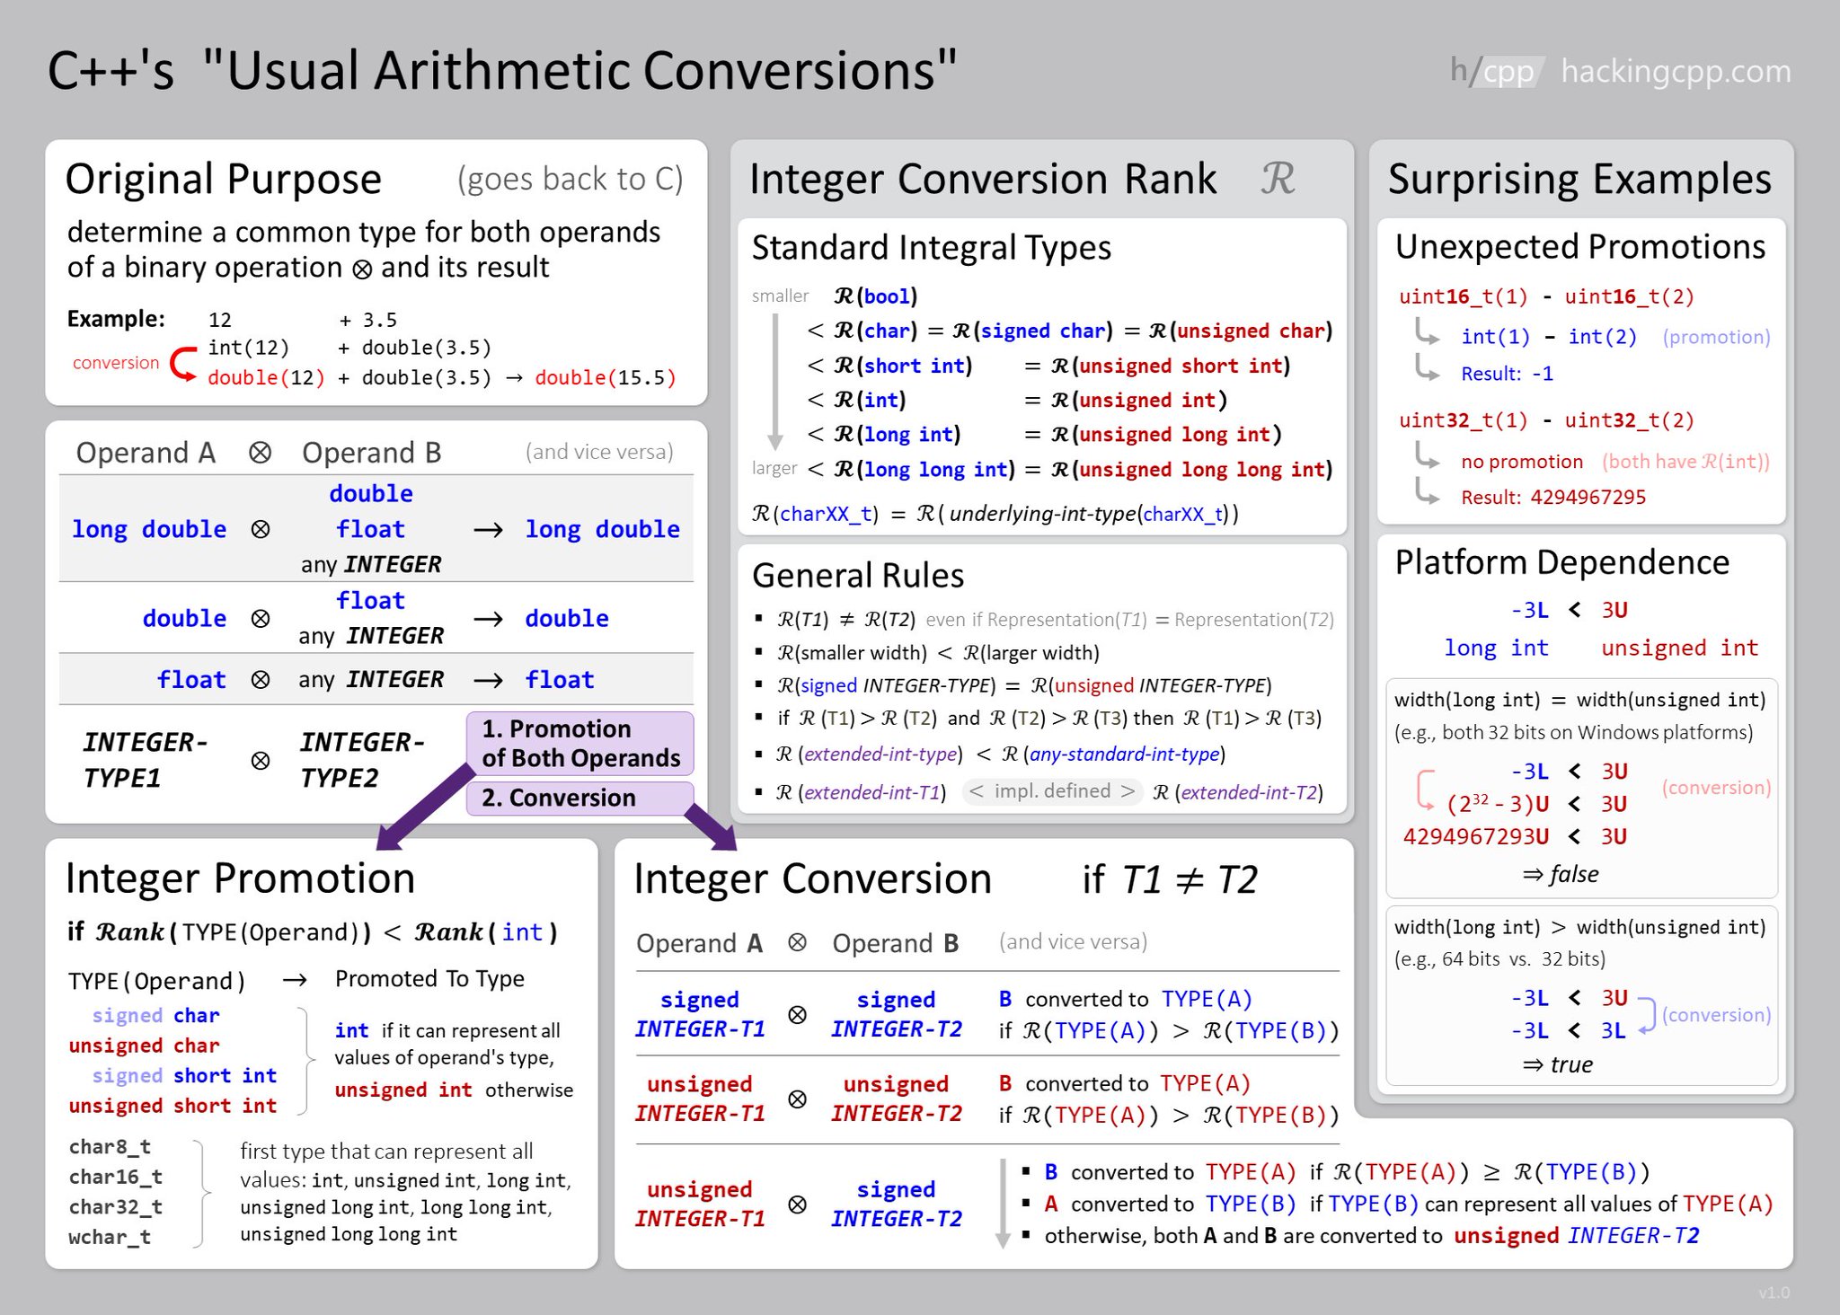
Task: Select the 'Integer Conversion Rank' panel header
Action: pos(983,178)
